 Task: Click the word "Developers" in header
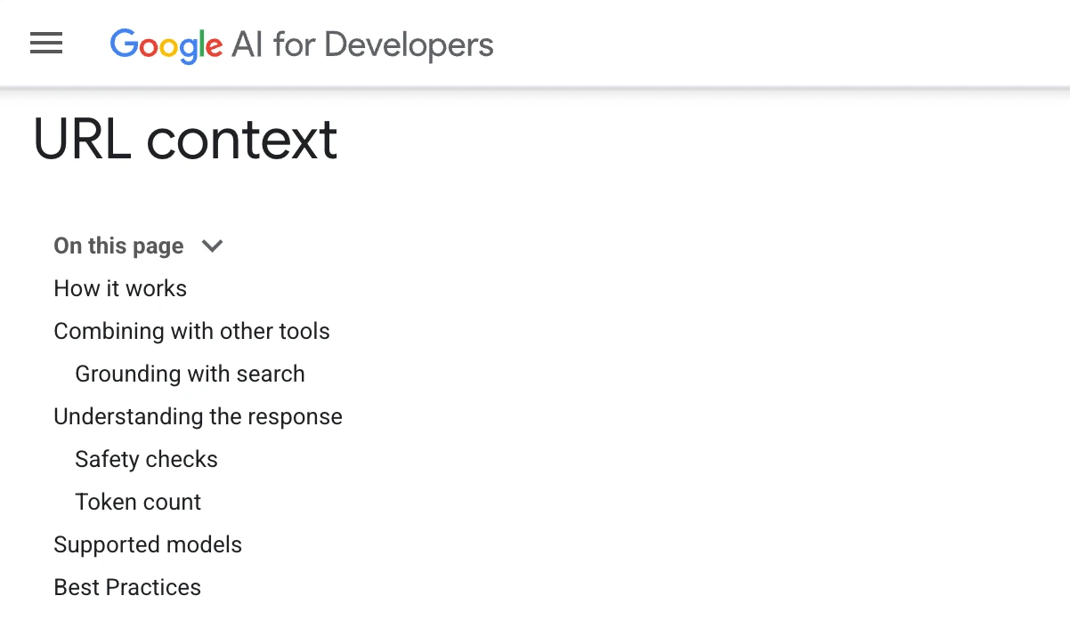pos(409,44)
